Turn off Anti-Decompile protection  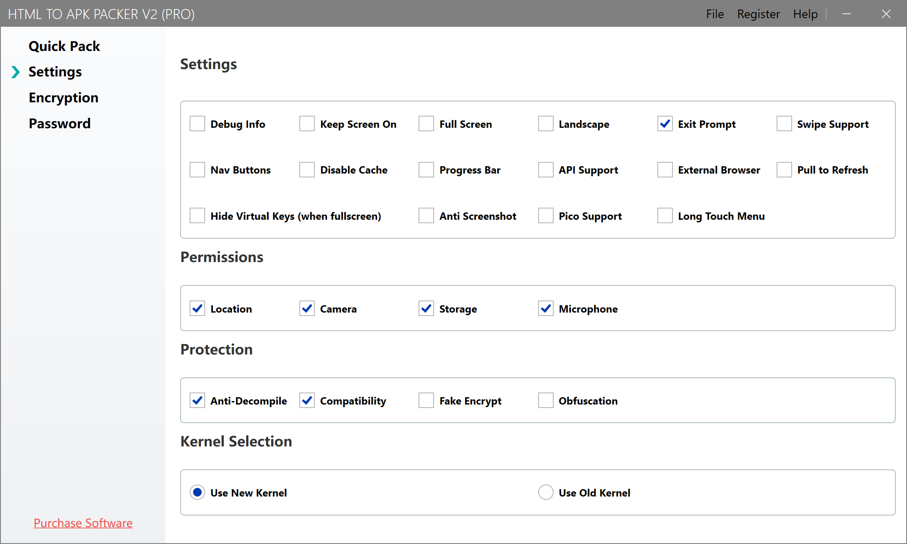(x=197, y=400)
